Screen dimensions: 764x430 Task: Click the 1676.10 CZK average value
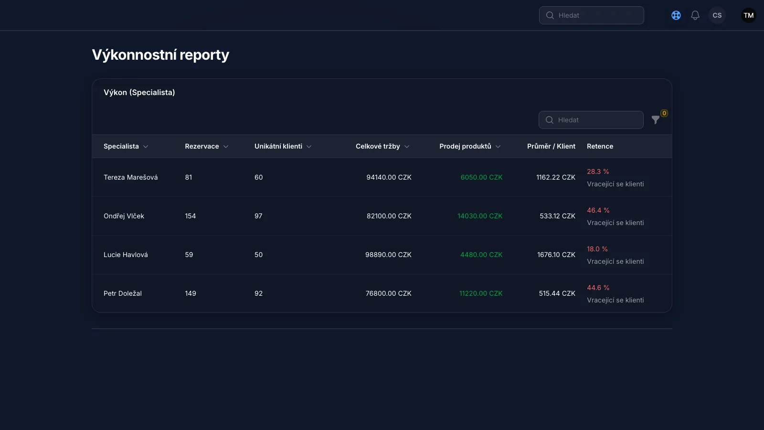click(x=556, y=255)
